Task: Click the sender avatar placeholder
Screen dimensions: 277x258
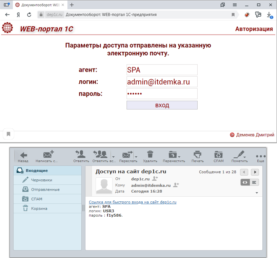Action: (104, 186)
